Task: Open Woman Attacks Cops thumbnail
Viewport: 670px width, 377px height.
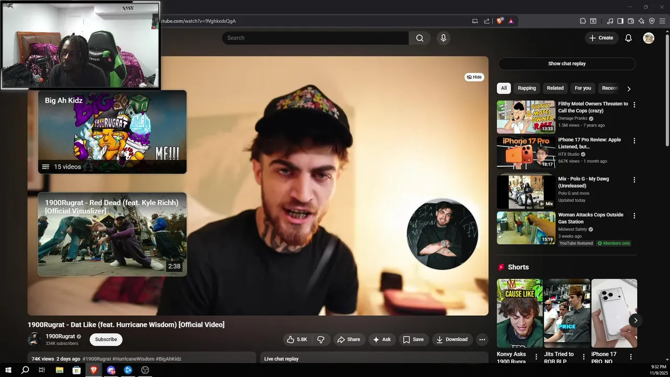Action: pyautogui.click(x=526, y=228)
